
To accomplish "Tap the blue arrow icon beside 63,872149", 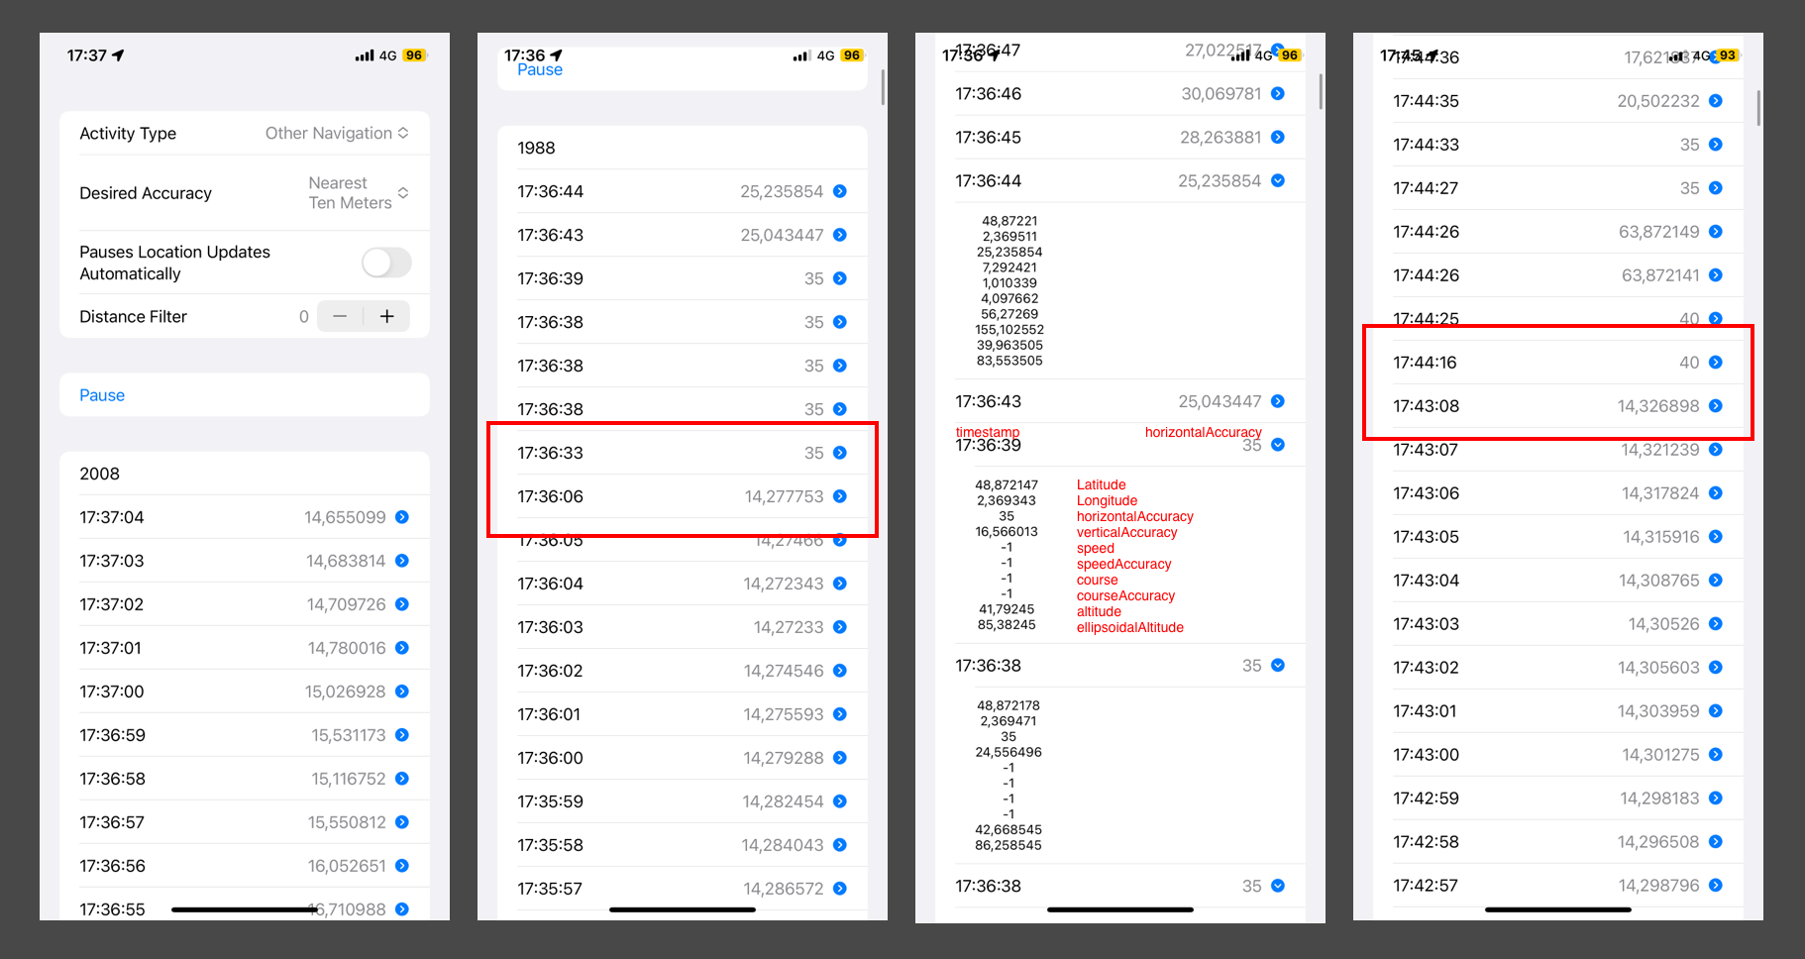I will tap(1716, 232).
